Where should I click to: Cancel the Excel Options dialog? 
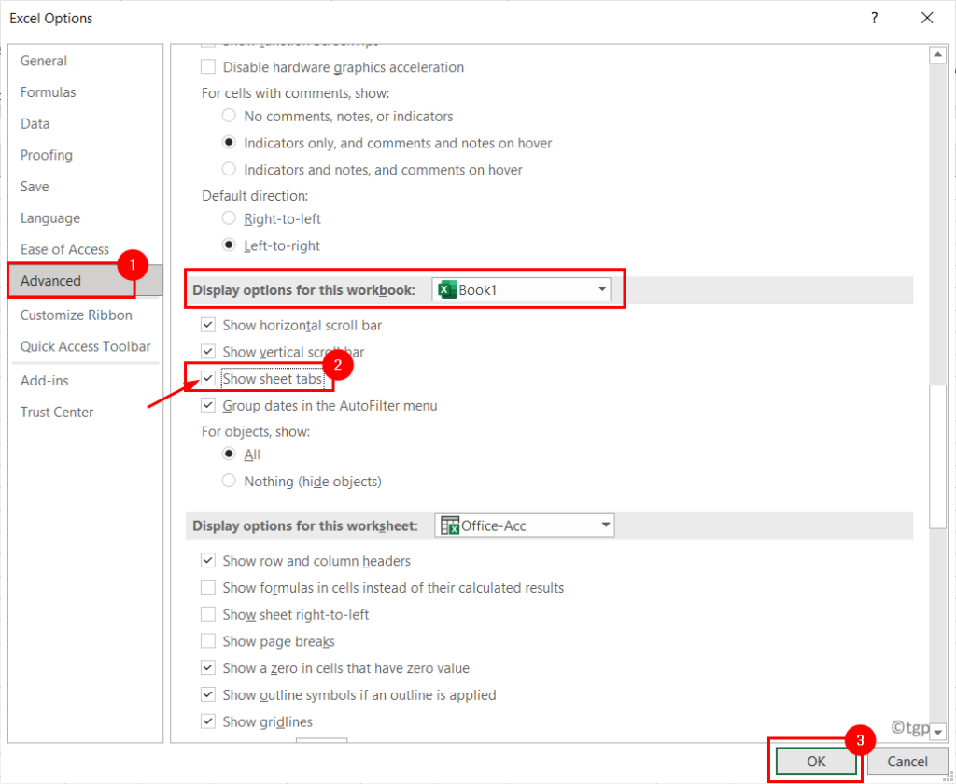click(x=907, y=762)
